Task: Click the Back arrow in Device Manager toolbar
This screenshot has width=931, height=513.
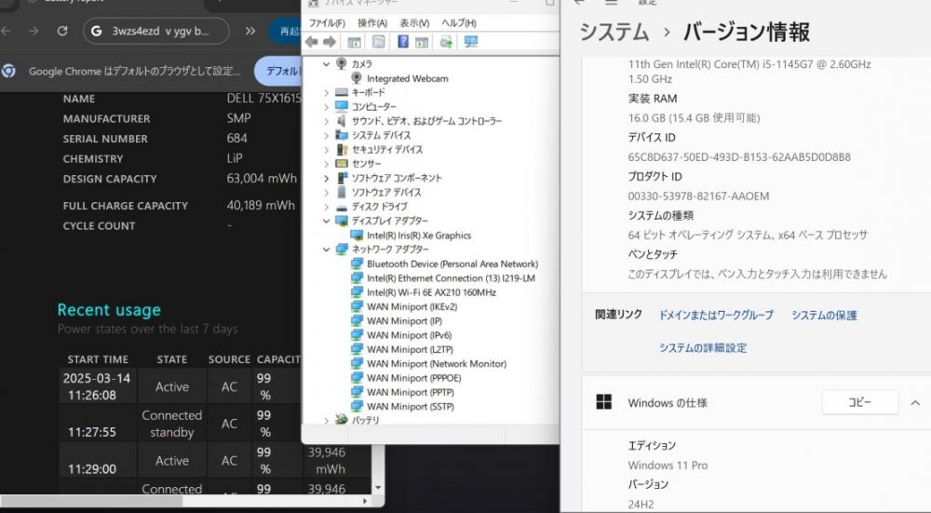Action: coord(311,42)
